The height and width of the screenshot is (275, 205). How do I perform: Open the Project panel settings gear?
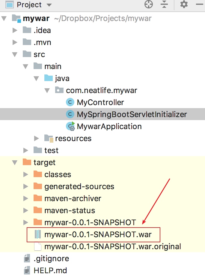pos(184,4)
